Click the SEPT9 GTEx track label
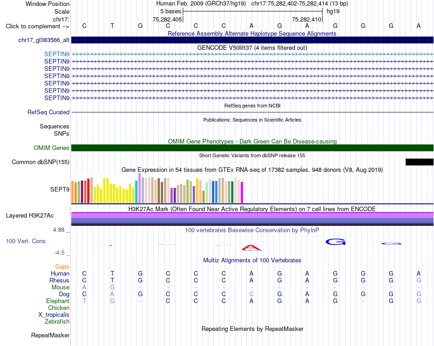 (x=60, y=189)
